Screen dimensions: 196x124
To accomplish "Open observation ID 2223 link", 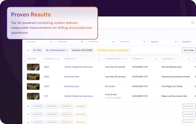I will [47, 77].
